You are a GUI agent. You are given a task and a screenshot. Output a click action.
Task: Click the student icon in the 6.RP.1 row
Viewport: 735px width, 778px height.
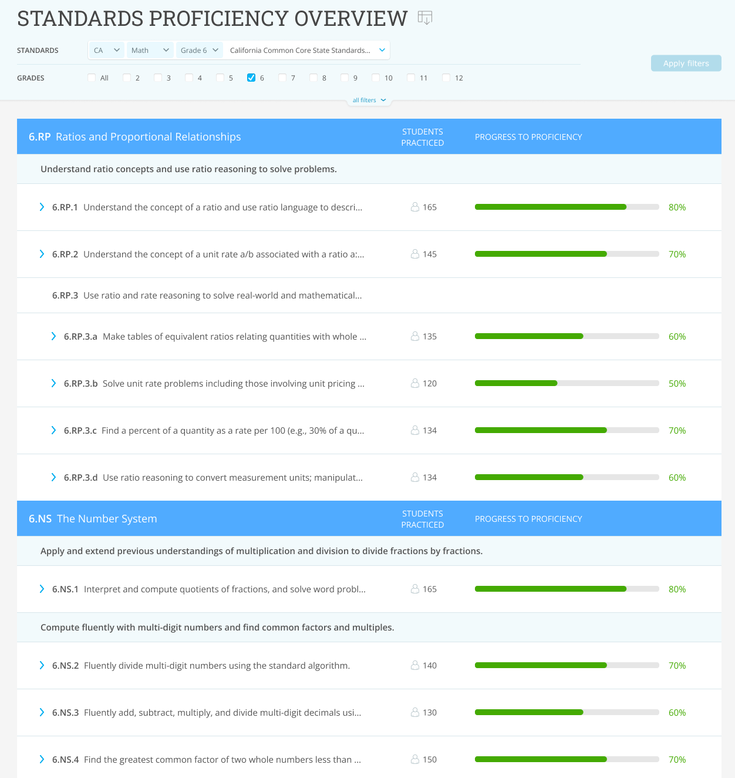pyautogui.click(x=415, y=207)
